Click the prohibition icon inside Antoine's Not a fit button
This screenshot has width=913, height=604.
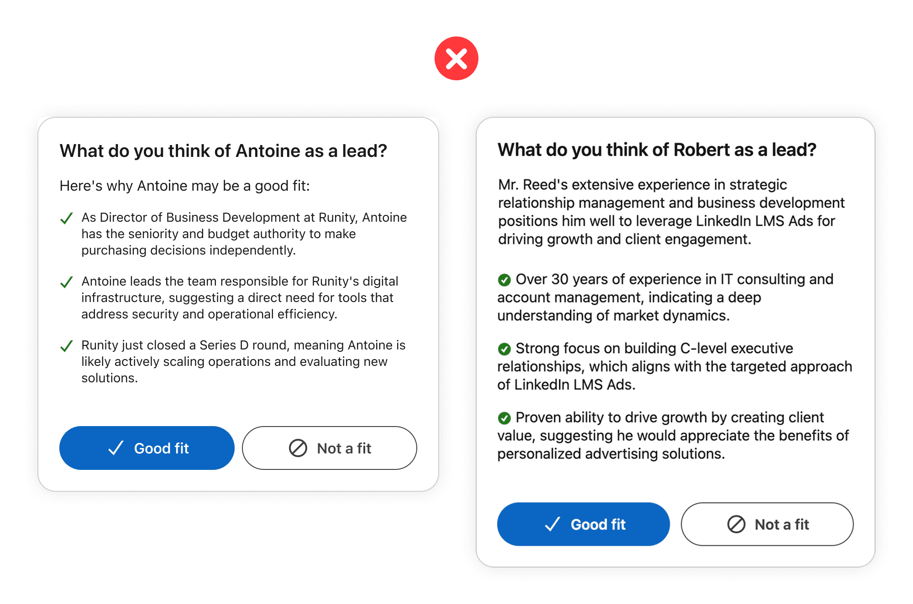[x=297, y=448]
